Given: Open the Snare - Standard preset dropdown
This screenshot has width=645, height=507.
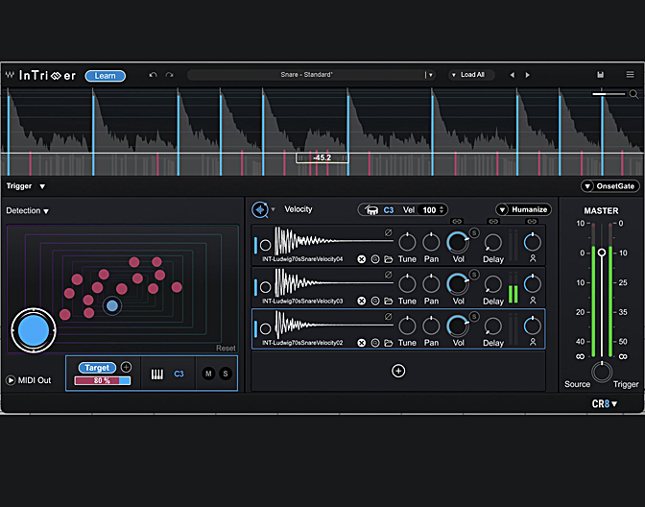Looking at the screenshot, I should (x=431, y=75).
